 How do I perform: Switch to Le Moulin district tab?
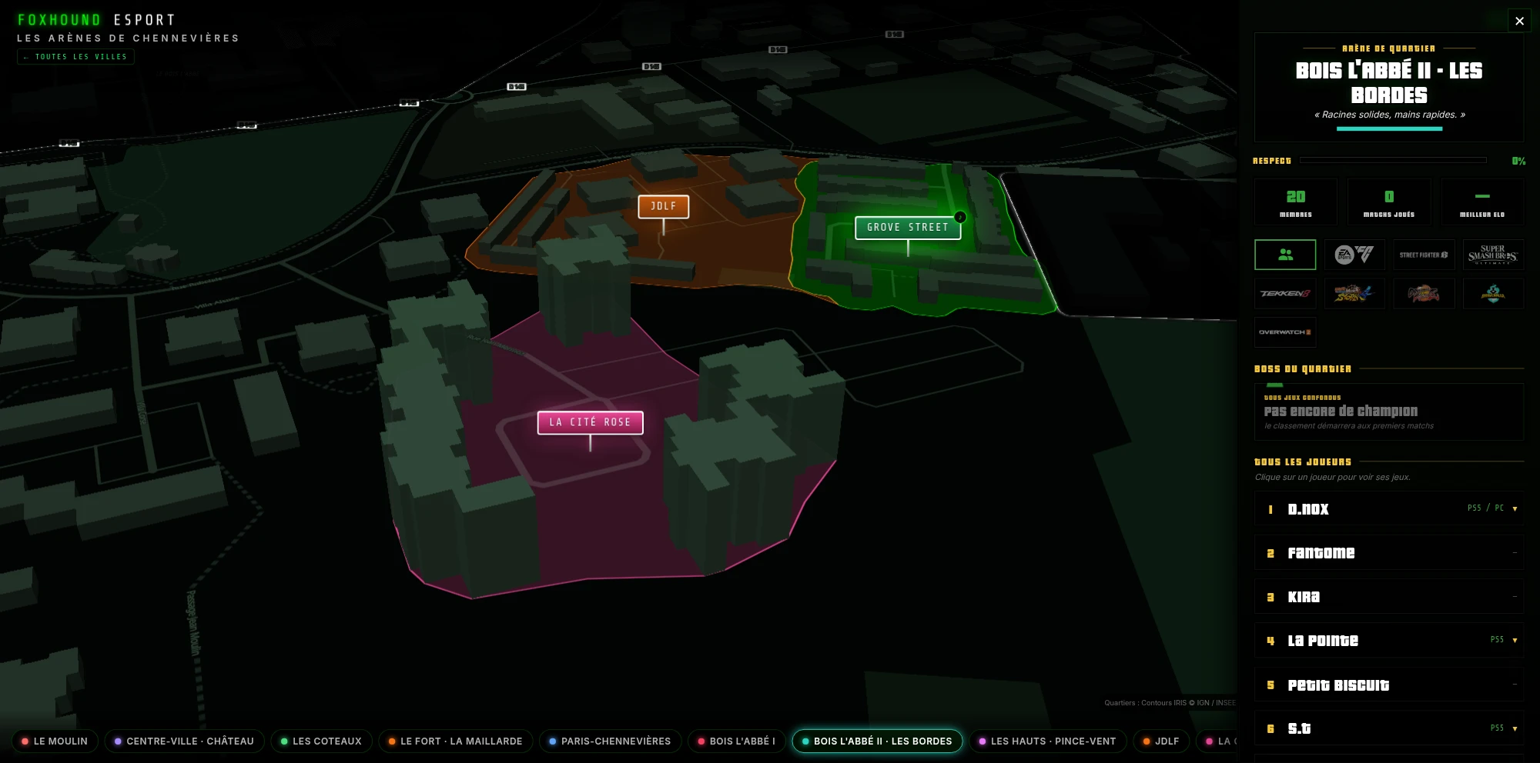point(55,741)
